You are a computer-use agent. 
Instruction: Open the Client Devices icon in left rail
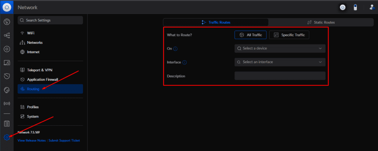(x=7, y=63)
